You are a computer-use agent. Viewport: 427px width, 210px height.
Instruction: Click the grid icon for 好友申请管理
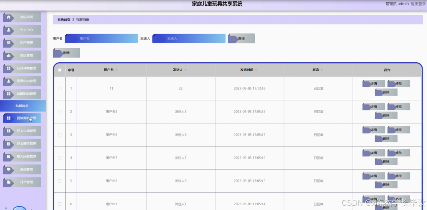[x=9, y=131]
